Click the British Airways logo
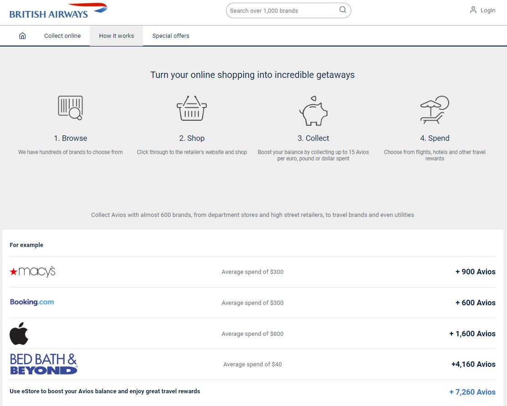The width and height of the screenshot is (507, 406). pos(58,10)
